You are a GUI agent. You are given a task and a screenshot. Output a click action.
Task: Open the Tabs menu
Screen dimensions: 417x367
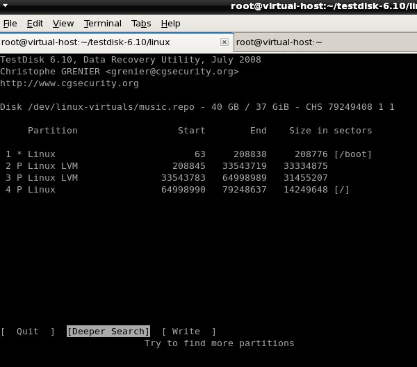(x=141, y=24)
